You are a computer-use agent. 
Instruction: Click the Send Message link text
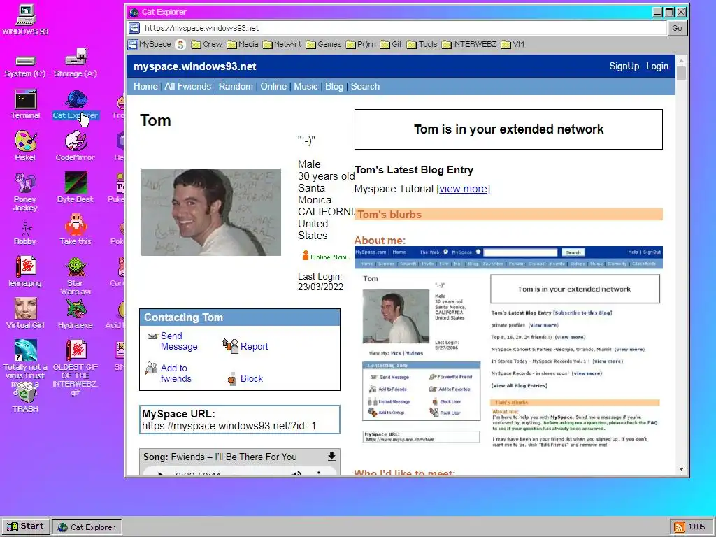[x=179, y=341]
